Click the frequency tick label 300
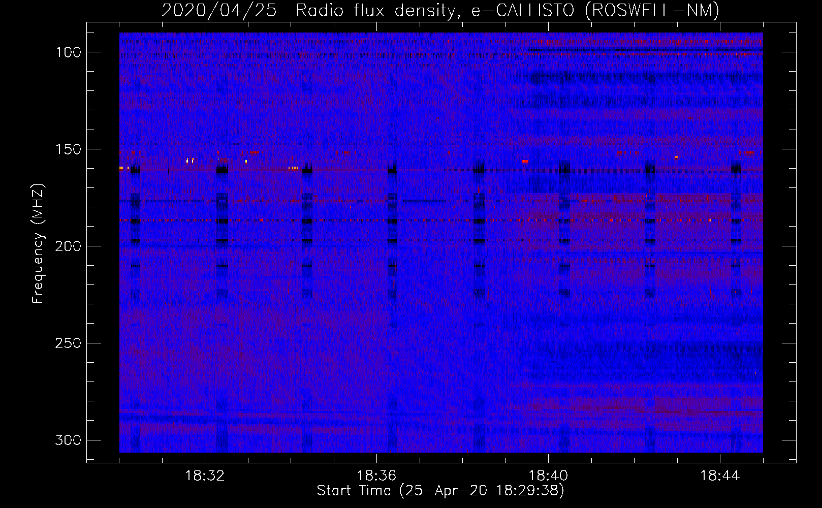 pos(68,440)
